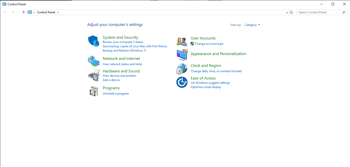Viewport: 350px width, 167px height.
Task: Click the Network and Internet globe icon
Action: 93,61
